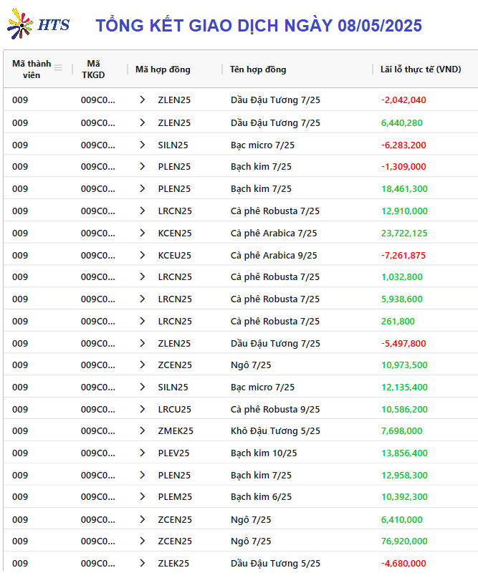Screen dimensions: 478x578
Task: Select the profit value 23,722,125 cell
Action: point(404,233)
